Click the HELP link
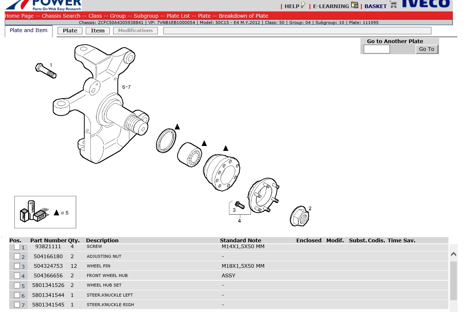This screenshot has height=312, width=468. (x=292, y=6)
